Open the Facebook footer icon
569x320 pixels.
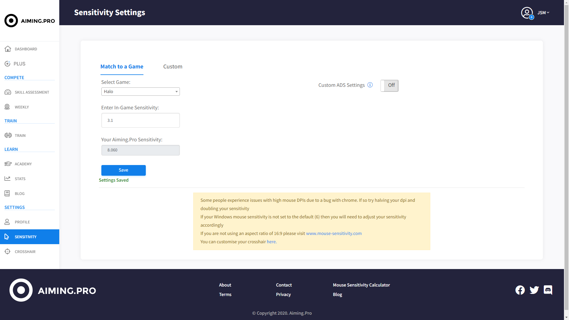(x=520, y=290)
